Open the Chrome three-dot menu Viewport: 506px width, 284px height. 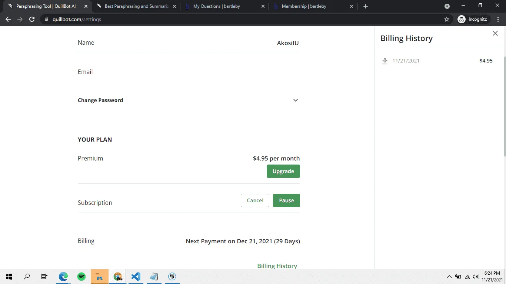tap(498, 19)
